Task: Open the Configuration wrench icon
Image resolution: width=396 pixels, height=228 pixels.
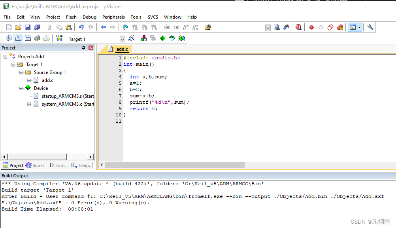Action: (370, 27)
